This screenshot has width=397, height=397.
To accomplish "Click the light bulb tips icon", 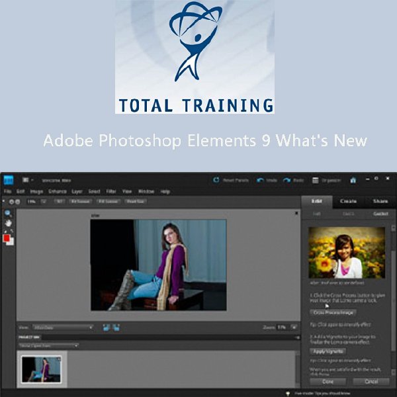I will coord(288,393).
